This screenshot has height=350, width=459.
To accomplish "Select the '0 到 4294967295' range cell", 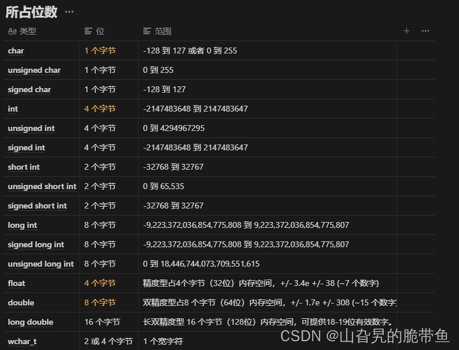I will (x=267, y=128).
